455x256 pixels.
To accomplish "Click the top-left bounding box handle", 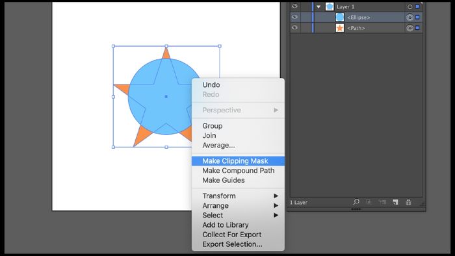I will (114, 46).
